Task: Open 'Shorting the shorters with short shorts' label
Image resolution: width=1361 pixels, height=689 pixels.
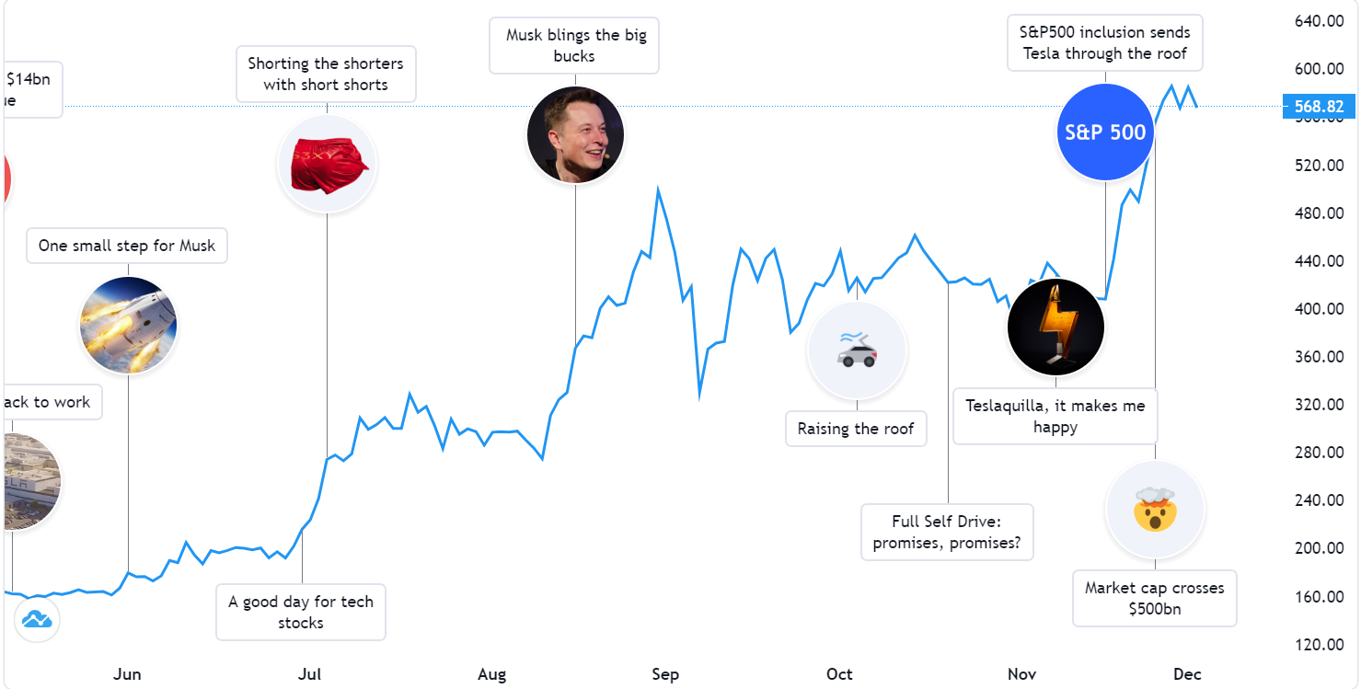Action: pyautogui.click(x=326, y=75)
